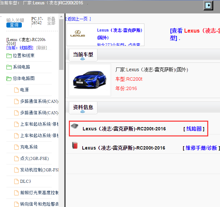Image resolution: width=220 pixels, height=207 pixels.
Task: Click the 当前：线路图 link
Action: (x=20, y=48)
